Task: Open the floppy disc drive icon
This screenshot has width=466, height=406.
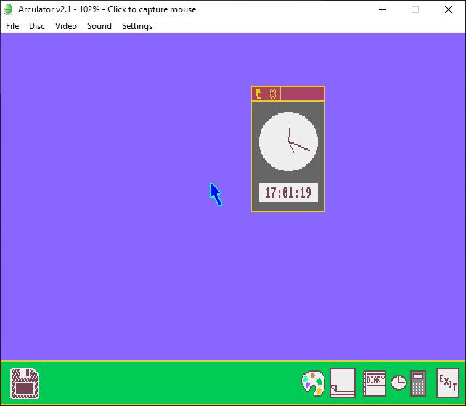Action: coord(25,383)
